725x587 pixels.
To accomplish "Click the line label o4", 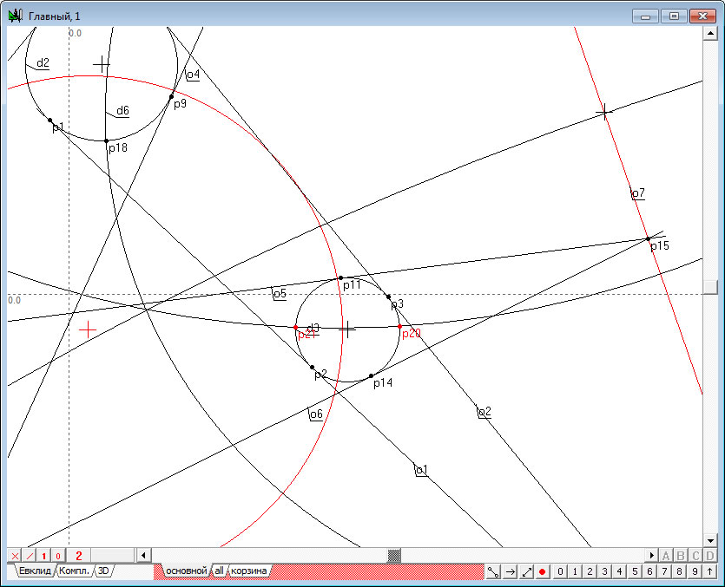I will pos(193,75).
